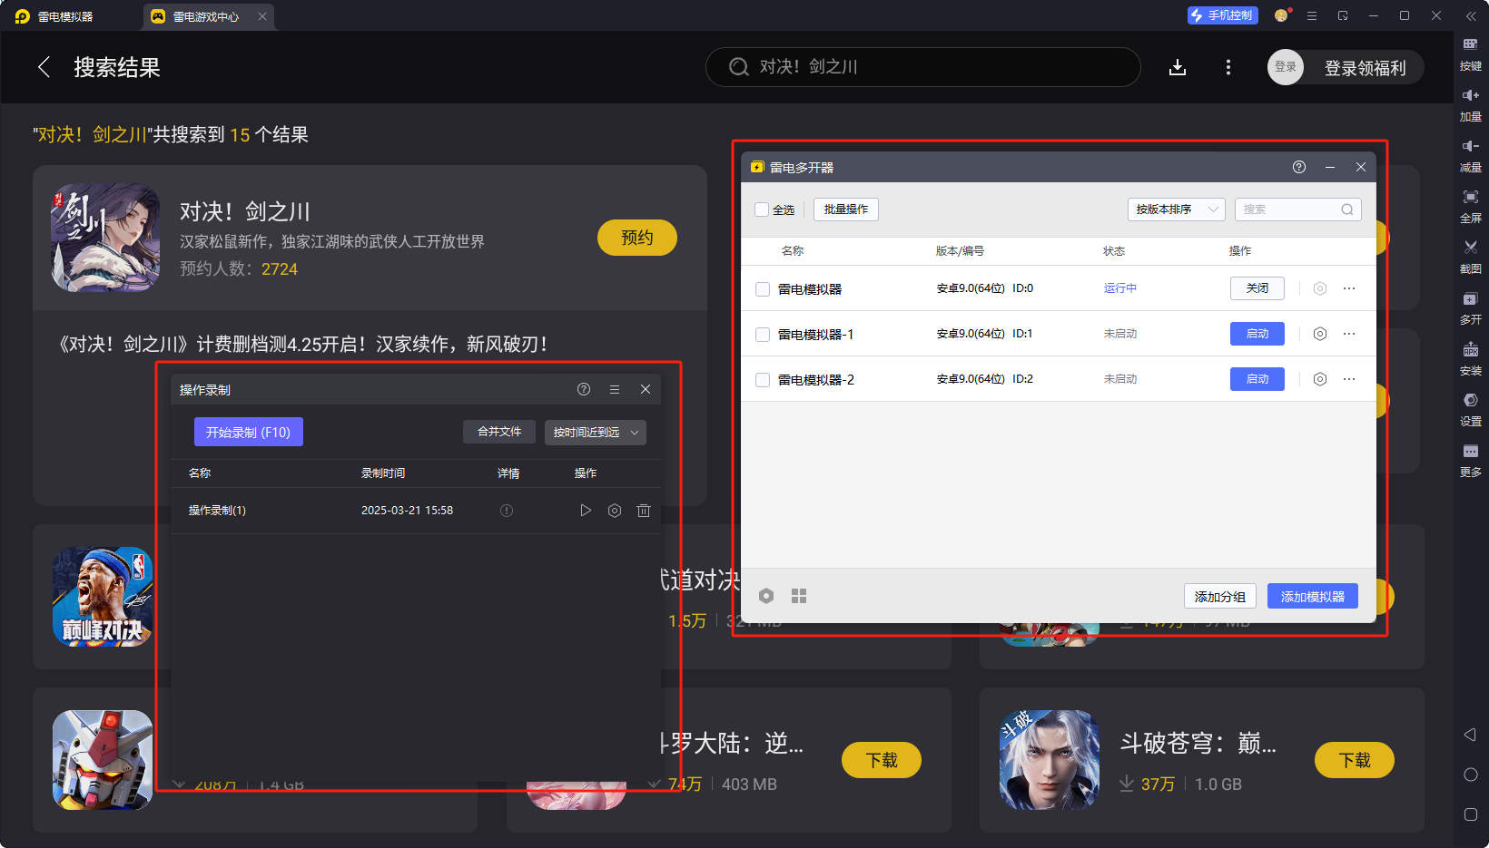Delete the 操作录制(1) recording
The height and width of the screenshot is (848, 1489).
coord(644,511)
